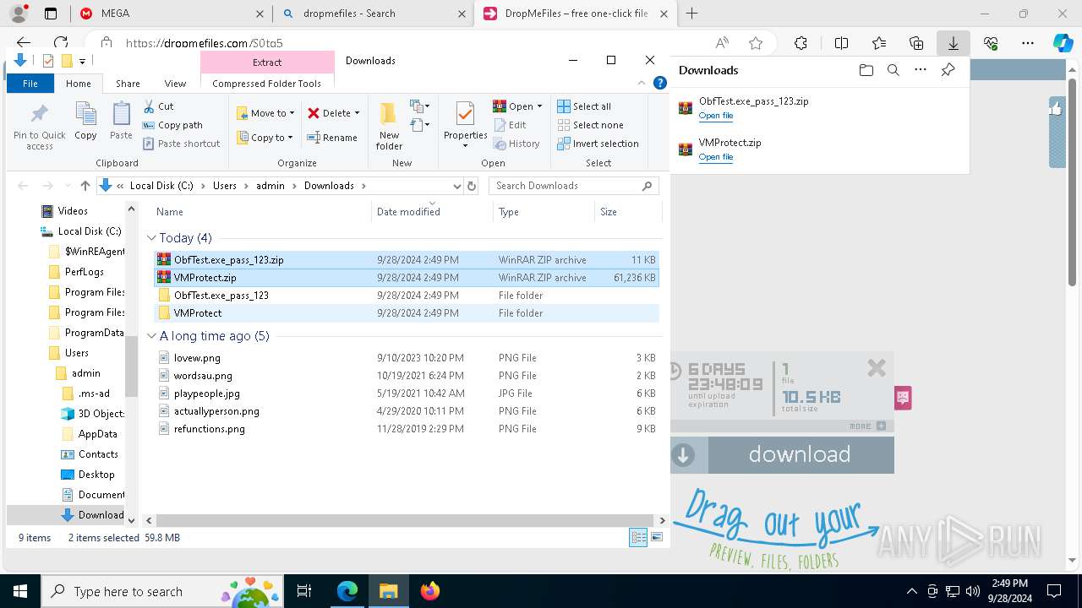Viewport: 1082px width, 608px height.
Task: Open Edge Copilot icon
Action: pyautogui.click(x=1063, y=43)
